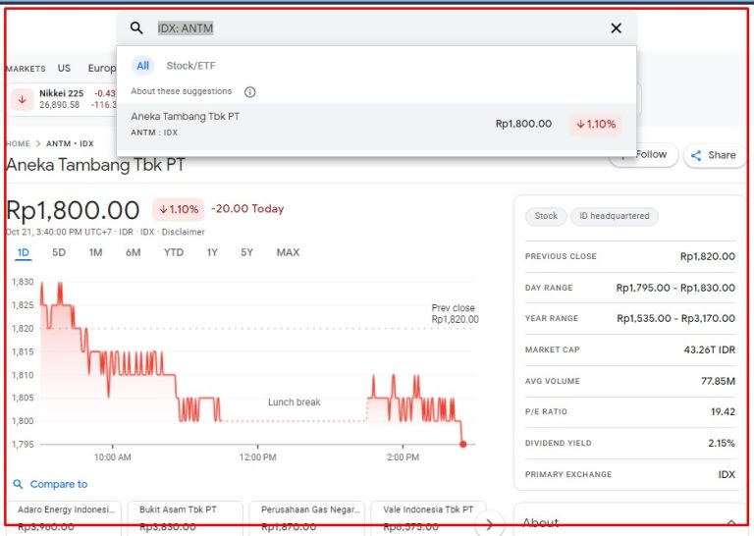The width and height of the screenshot is (754, 536).
Task: Click the red endpoint dot on chart
Action: pyautogui.click(x=463, y=444)
